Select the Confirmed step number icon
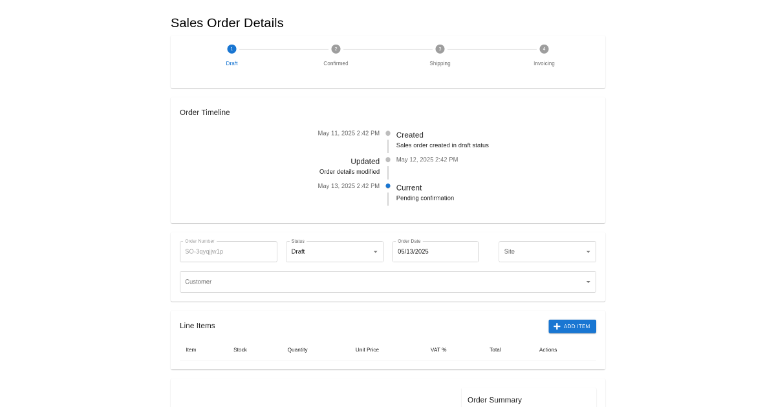 [x=336, y=49]
